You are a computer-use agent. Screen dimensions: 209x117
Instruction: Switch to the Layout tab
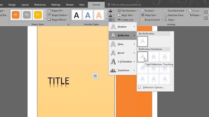click(x=25, y=5)
